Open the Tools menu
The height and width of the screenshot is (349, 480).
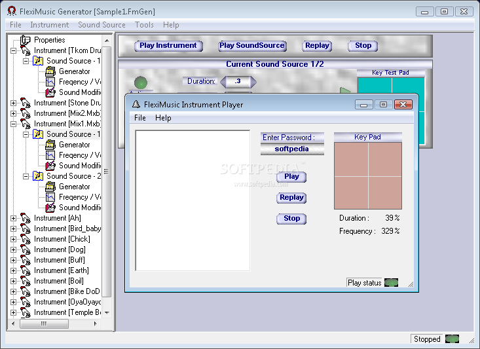coord(144,25)
